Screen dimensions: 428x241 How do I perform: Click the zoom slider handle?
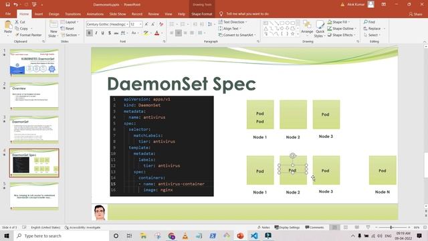[391, 228]
